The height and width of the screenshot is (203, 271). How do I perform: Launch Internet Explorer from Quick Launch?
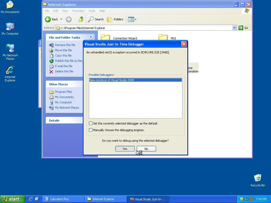click(x=31, y=199)
